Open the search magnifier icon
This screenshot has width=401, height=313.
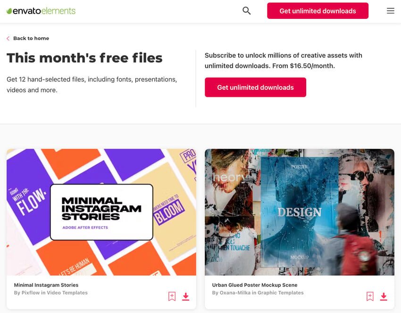(x=247, y=11)
